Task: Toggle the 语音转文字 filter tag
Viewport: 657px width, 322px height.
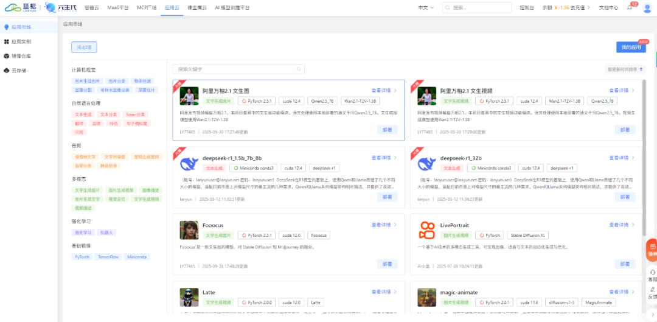Action: click(85, 157)
